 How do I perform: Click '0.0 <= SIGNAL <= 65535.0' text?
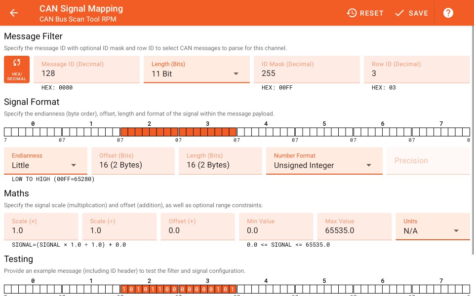(288, 245)
